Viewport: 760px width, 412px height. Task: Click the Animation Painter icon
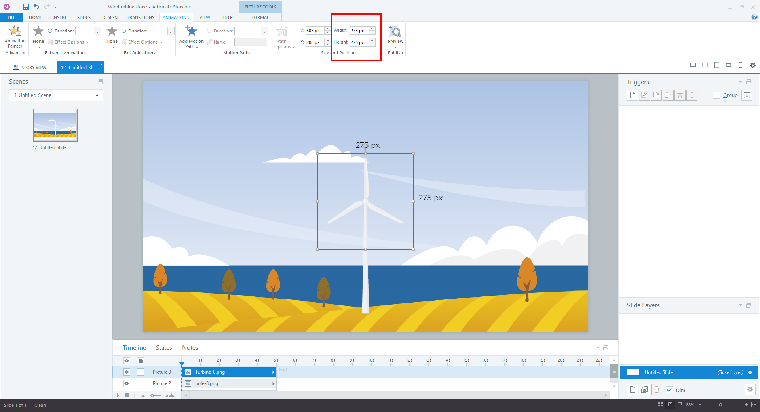coord(15,31)
